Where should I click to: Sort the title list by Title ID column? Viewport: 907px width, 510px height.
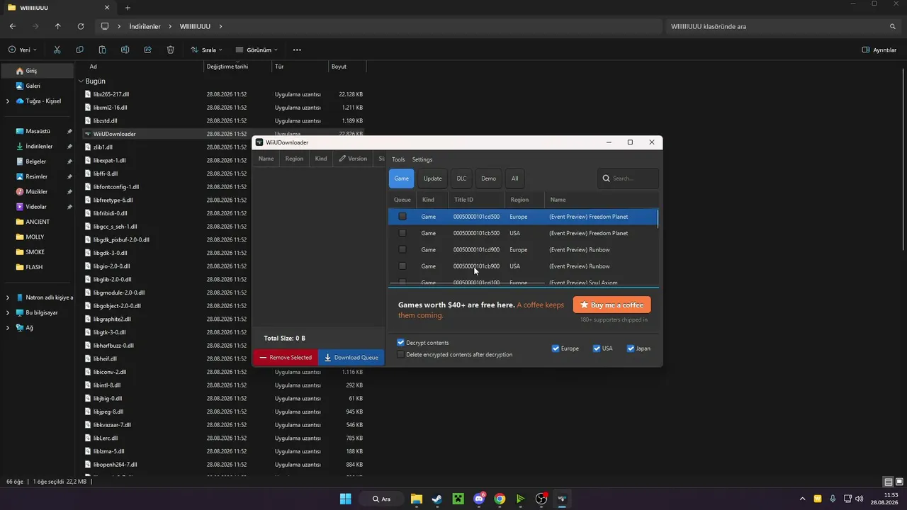476,200
